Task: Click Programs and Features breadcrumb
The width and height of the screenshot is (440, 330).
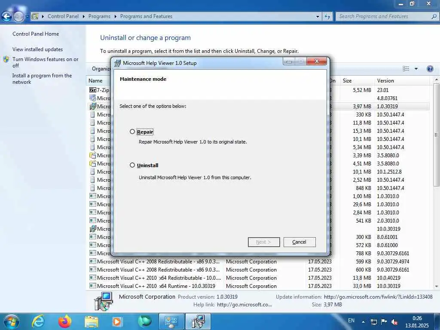Action: tap(146, 16)
